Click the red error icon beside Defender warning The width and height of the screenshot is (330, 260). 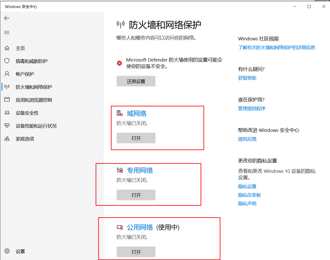[x=119, y=63]
